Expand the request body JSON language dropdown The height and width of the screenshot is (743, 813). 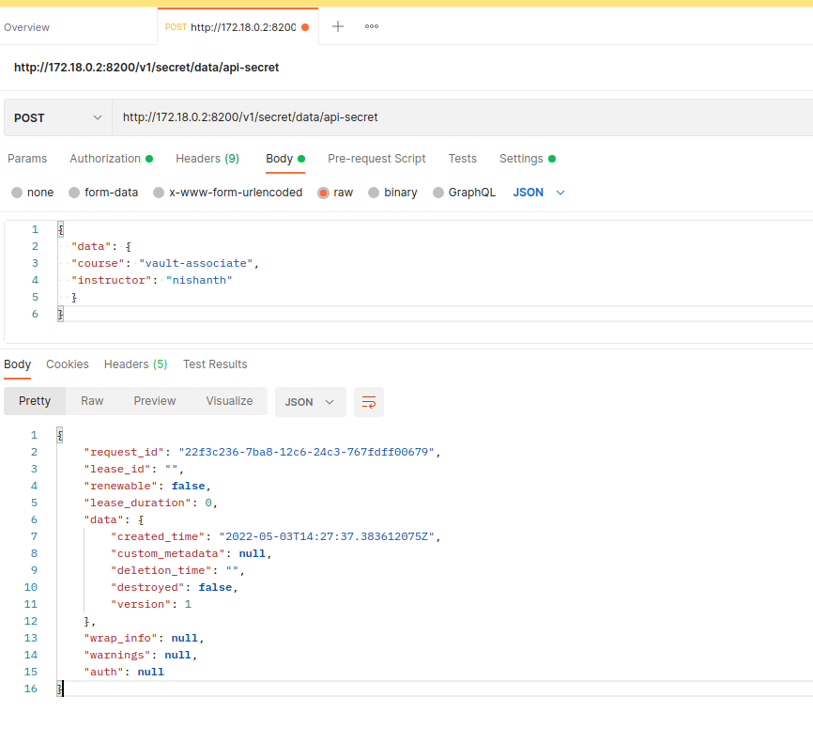click(539, 193)
